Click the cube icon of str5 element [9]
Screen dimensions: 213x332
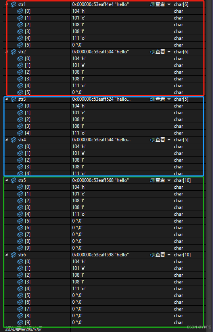point(20,248)
